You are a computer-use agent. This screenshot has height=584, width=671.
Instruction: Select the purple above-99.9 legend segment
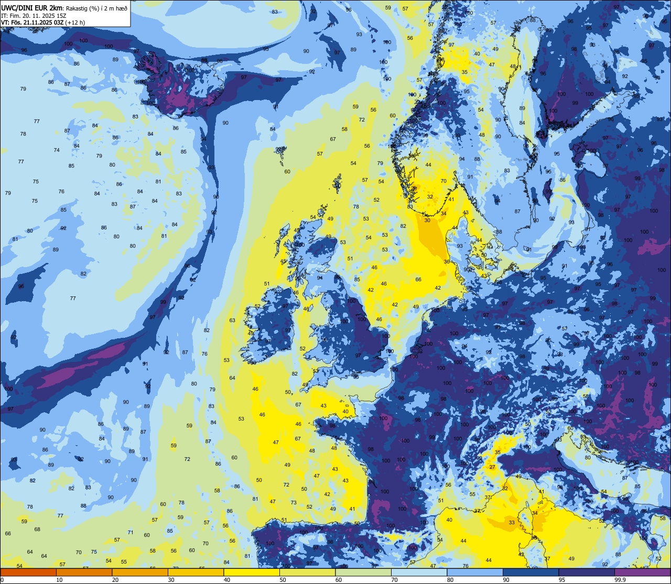click(642, 572)
